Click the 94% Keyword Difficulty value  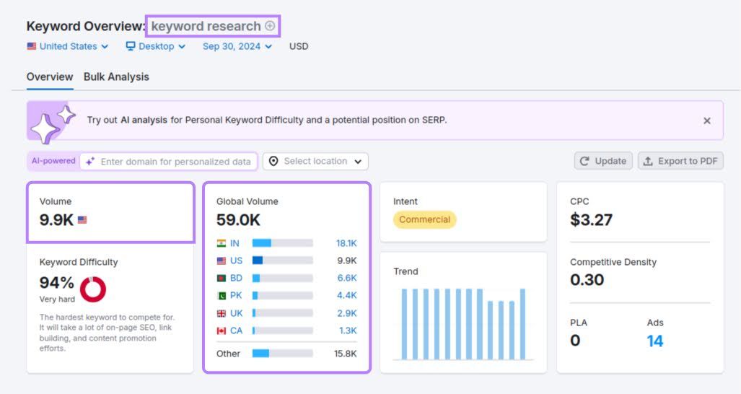pos(57,282)
